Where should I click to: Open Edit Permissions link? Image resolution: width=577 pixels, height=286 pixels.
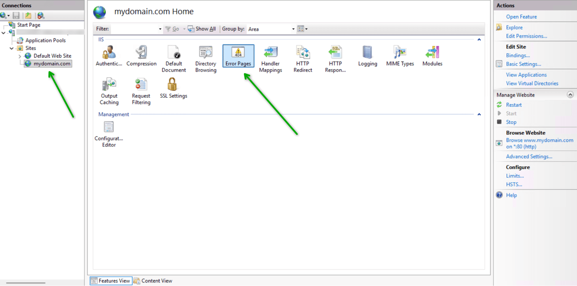(x=526, y=36)
